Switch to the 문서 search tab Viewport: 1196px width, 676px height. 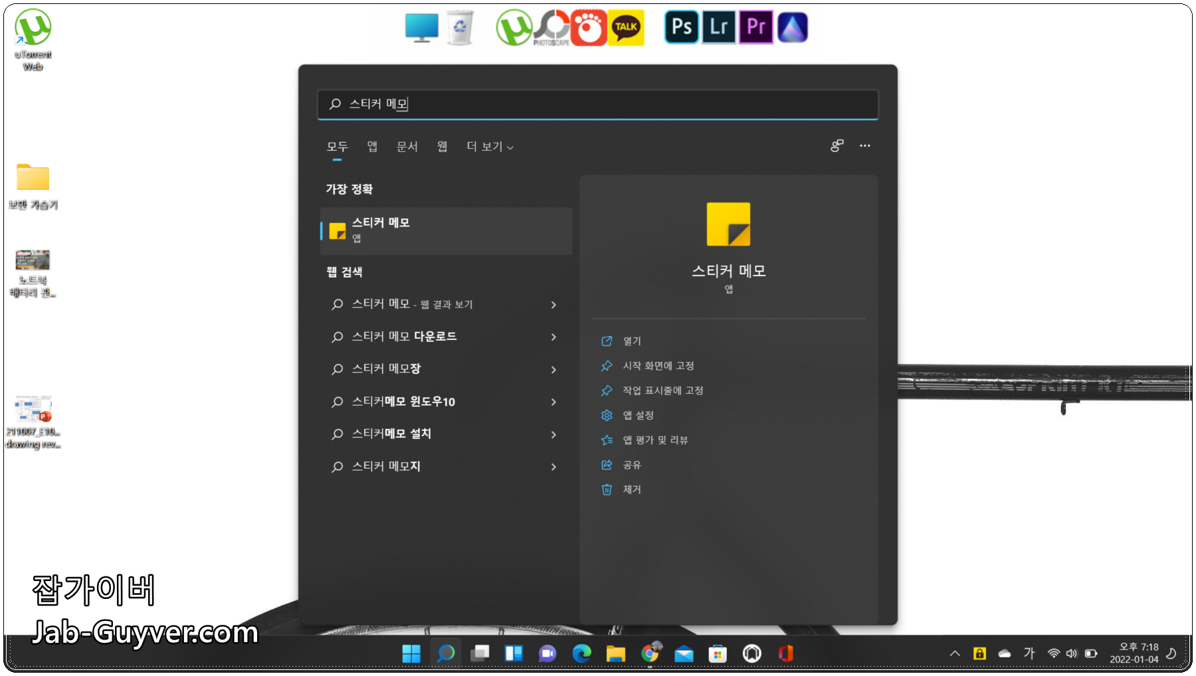(407, 146)
